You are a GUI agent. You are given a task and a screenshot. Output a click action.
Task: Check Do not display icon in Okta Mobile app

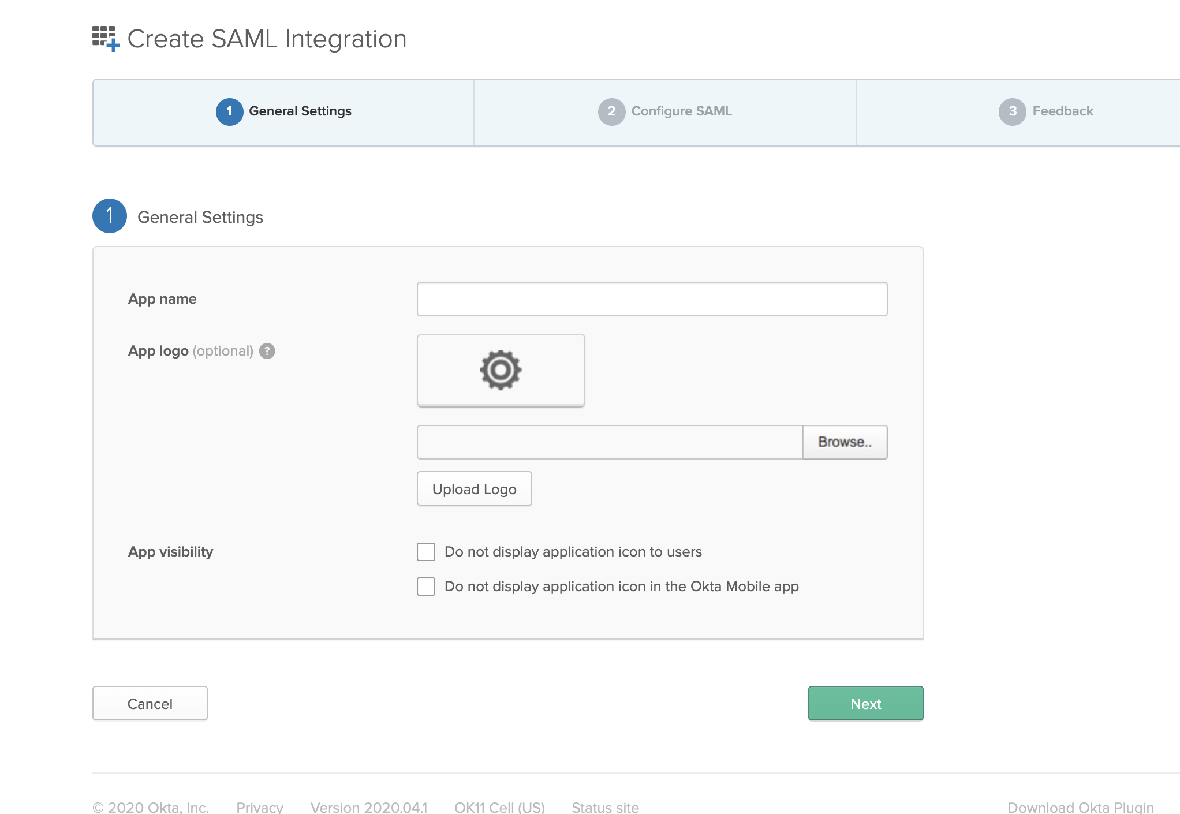pos(425,587)
